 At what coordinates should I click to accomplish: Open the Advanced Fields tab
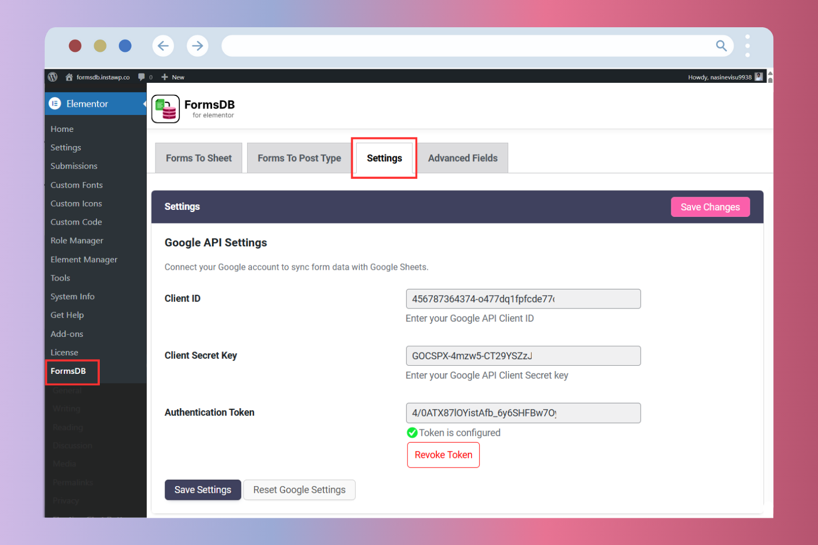462,158
